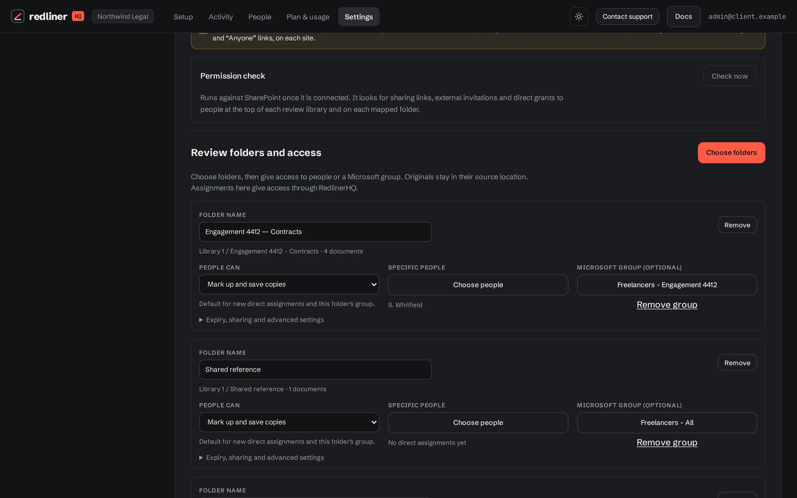Click the HQ badge next to redliner
Viewport: 797px width, 498px height.
[78, 16]
